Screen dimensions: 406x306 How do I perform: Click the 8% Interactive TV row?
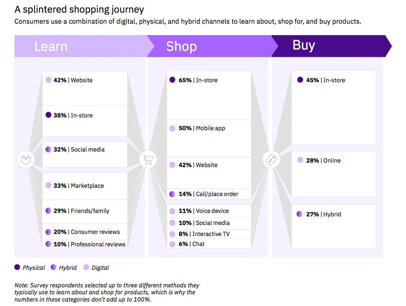point(209,234)
